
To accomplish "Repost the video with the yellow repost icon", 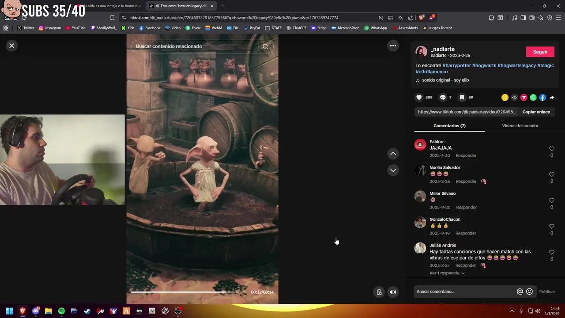I will coord(505,98).
